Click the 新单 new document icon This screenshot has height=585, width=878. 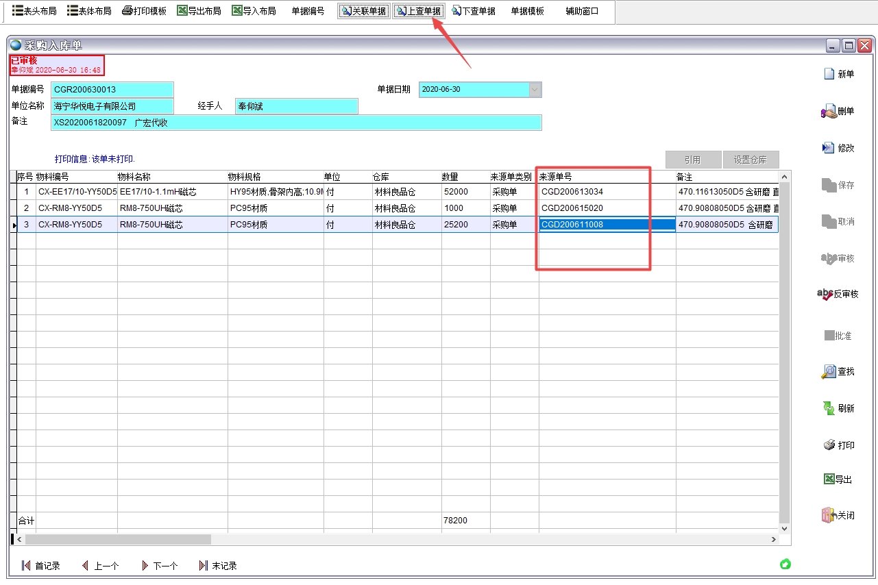point(829,74)
